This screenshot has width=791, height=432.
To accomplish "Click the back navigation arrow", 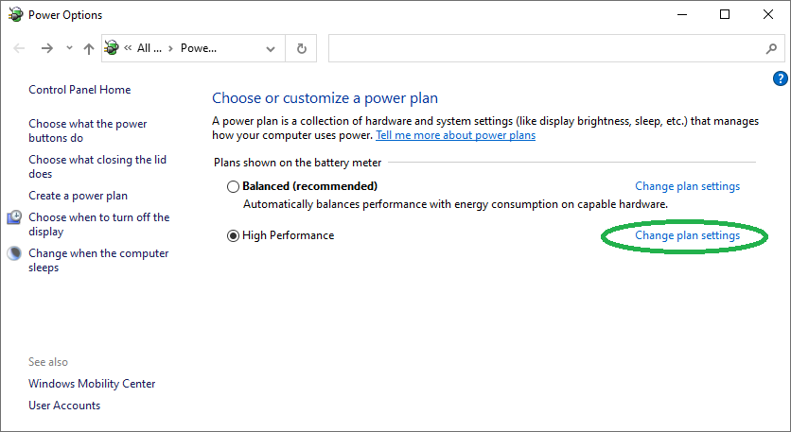I will [x=19, y=48].
